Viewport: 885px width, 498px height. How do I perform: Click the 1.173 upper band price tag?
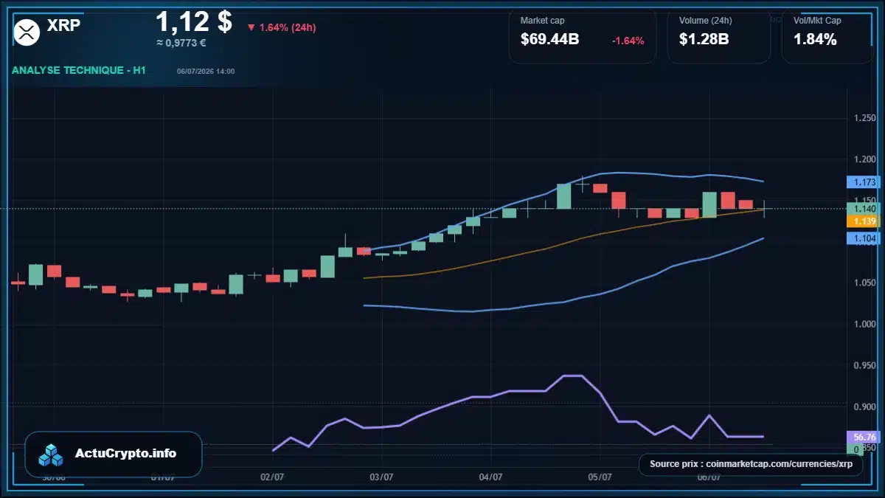tap(864, 181)
